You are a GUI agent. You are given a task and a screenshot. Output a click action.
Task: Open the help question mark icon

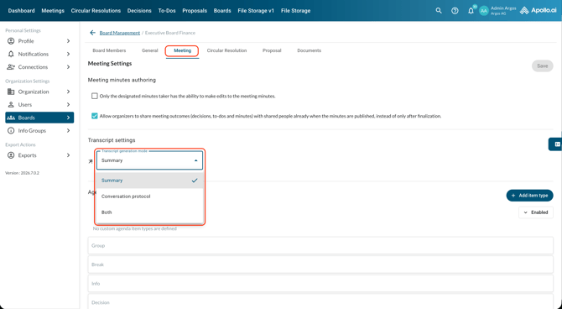[x=455, y=11]
